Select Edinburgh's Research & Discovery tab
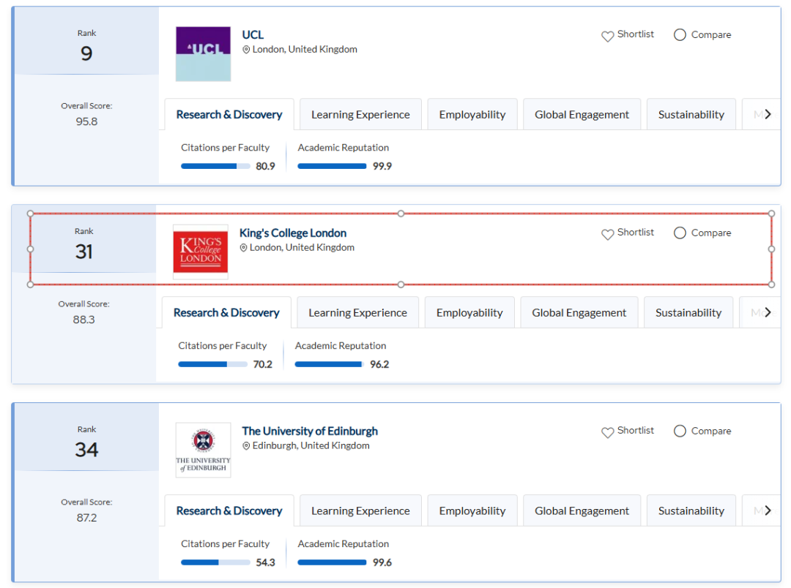The width and height of the screenshot is (791, 588). click(x=229, y=510)
